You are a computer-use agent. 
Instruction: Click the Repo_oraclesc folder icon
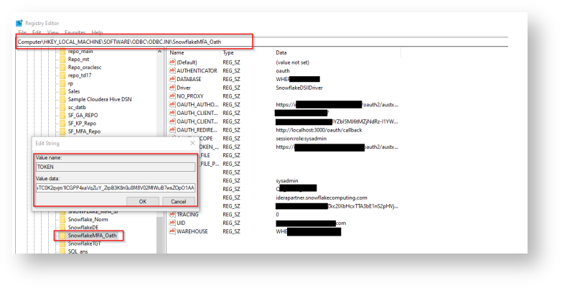pos(62,67)
